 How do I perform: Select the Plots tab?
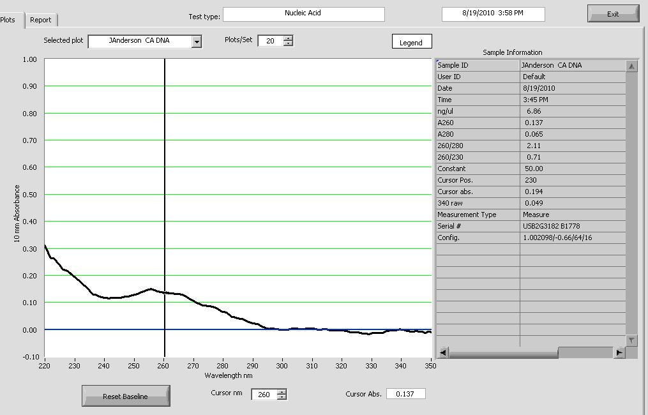coord(9,20)
